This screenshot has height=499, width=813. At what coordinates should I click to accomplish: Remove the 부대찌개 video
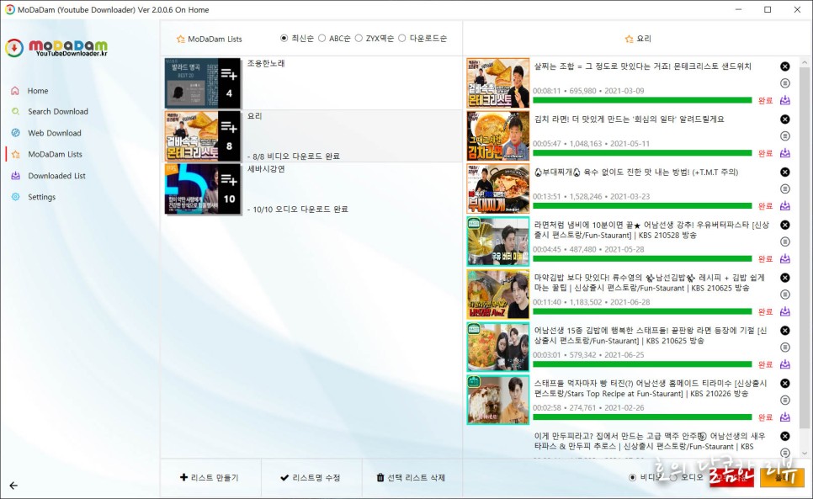(x=785, y=172)
